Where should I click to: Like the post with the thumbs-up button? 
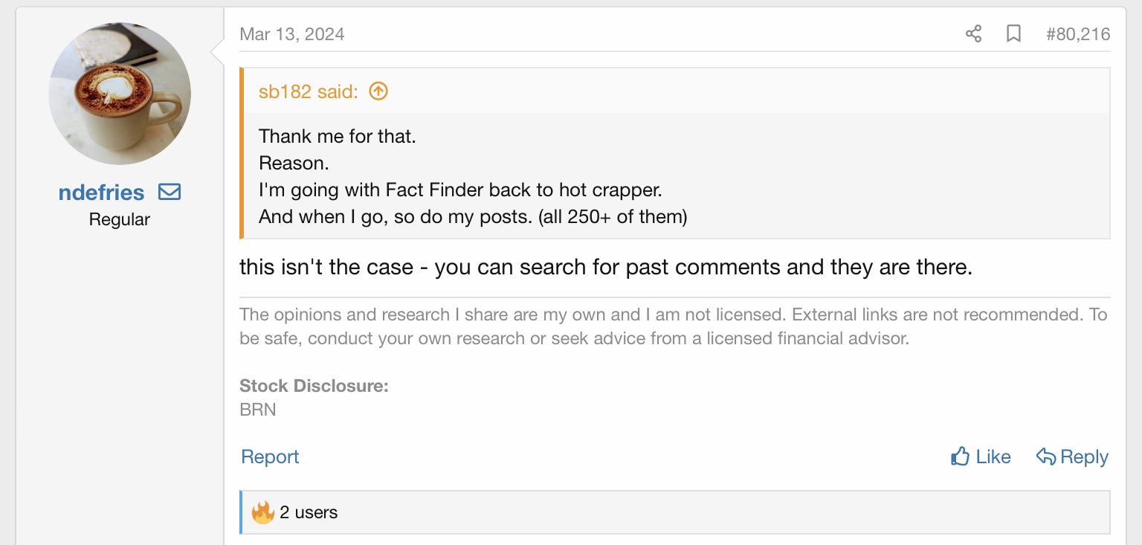click(981, 457)
